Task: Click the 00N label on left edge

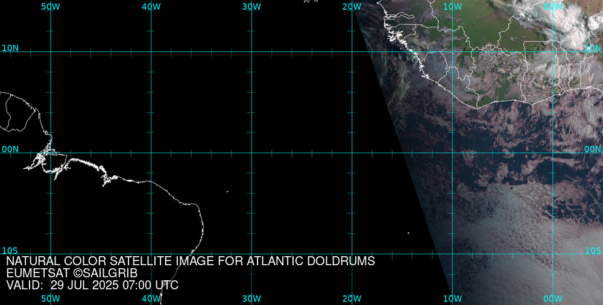Action: point(10,149)
